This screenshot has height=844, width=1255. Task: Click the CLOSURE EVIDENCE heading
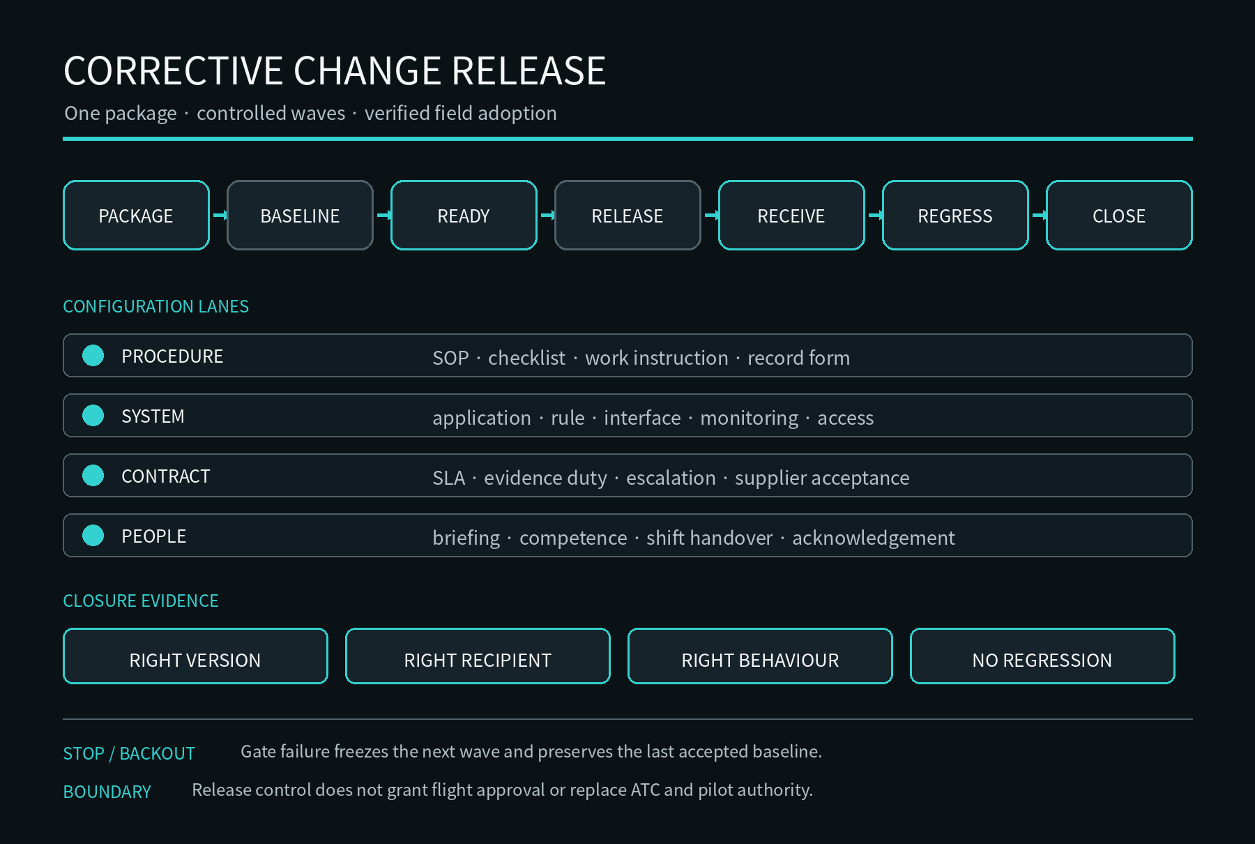[141, 601]
